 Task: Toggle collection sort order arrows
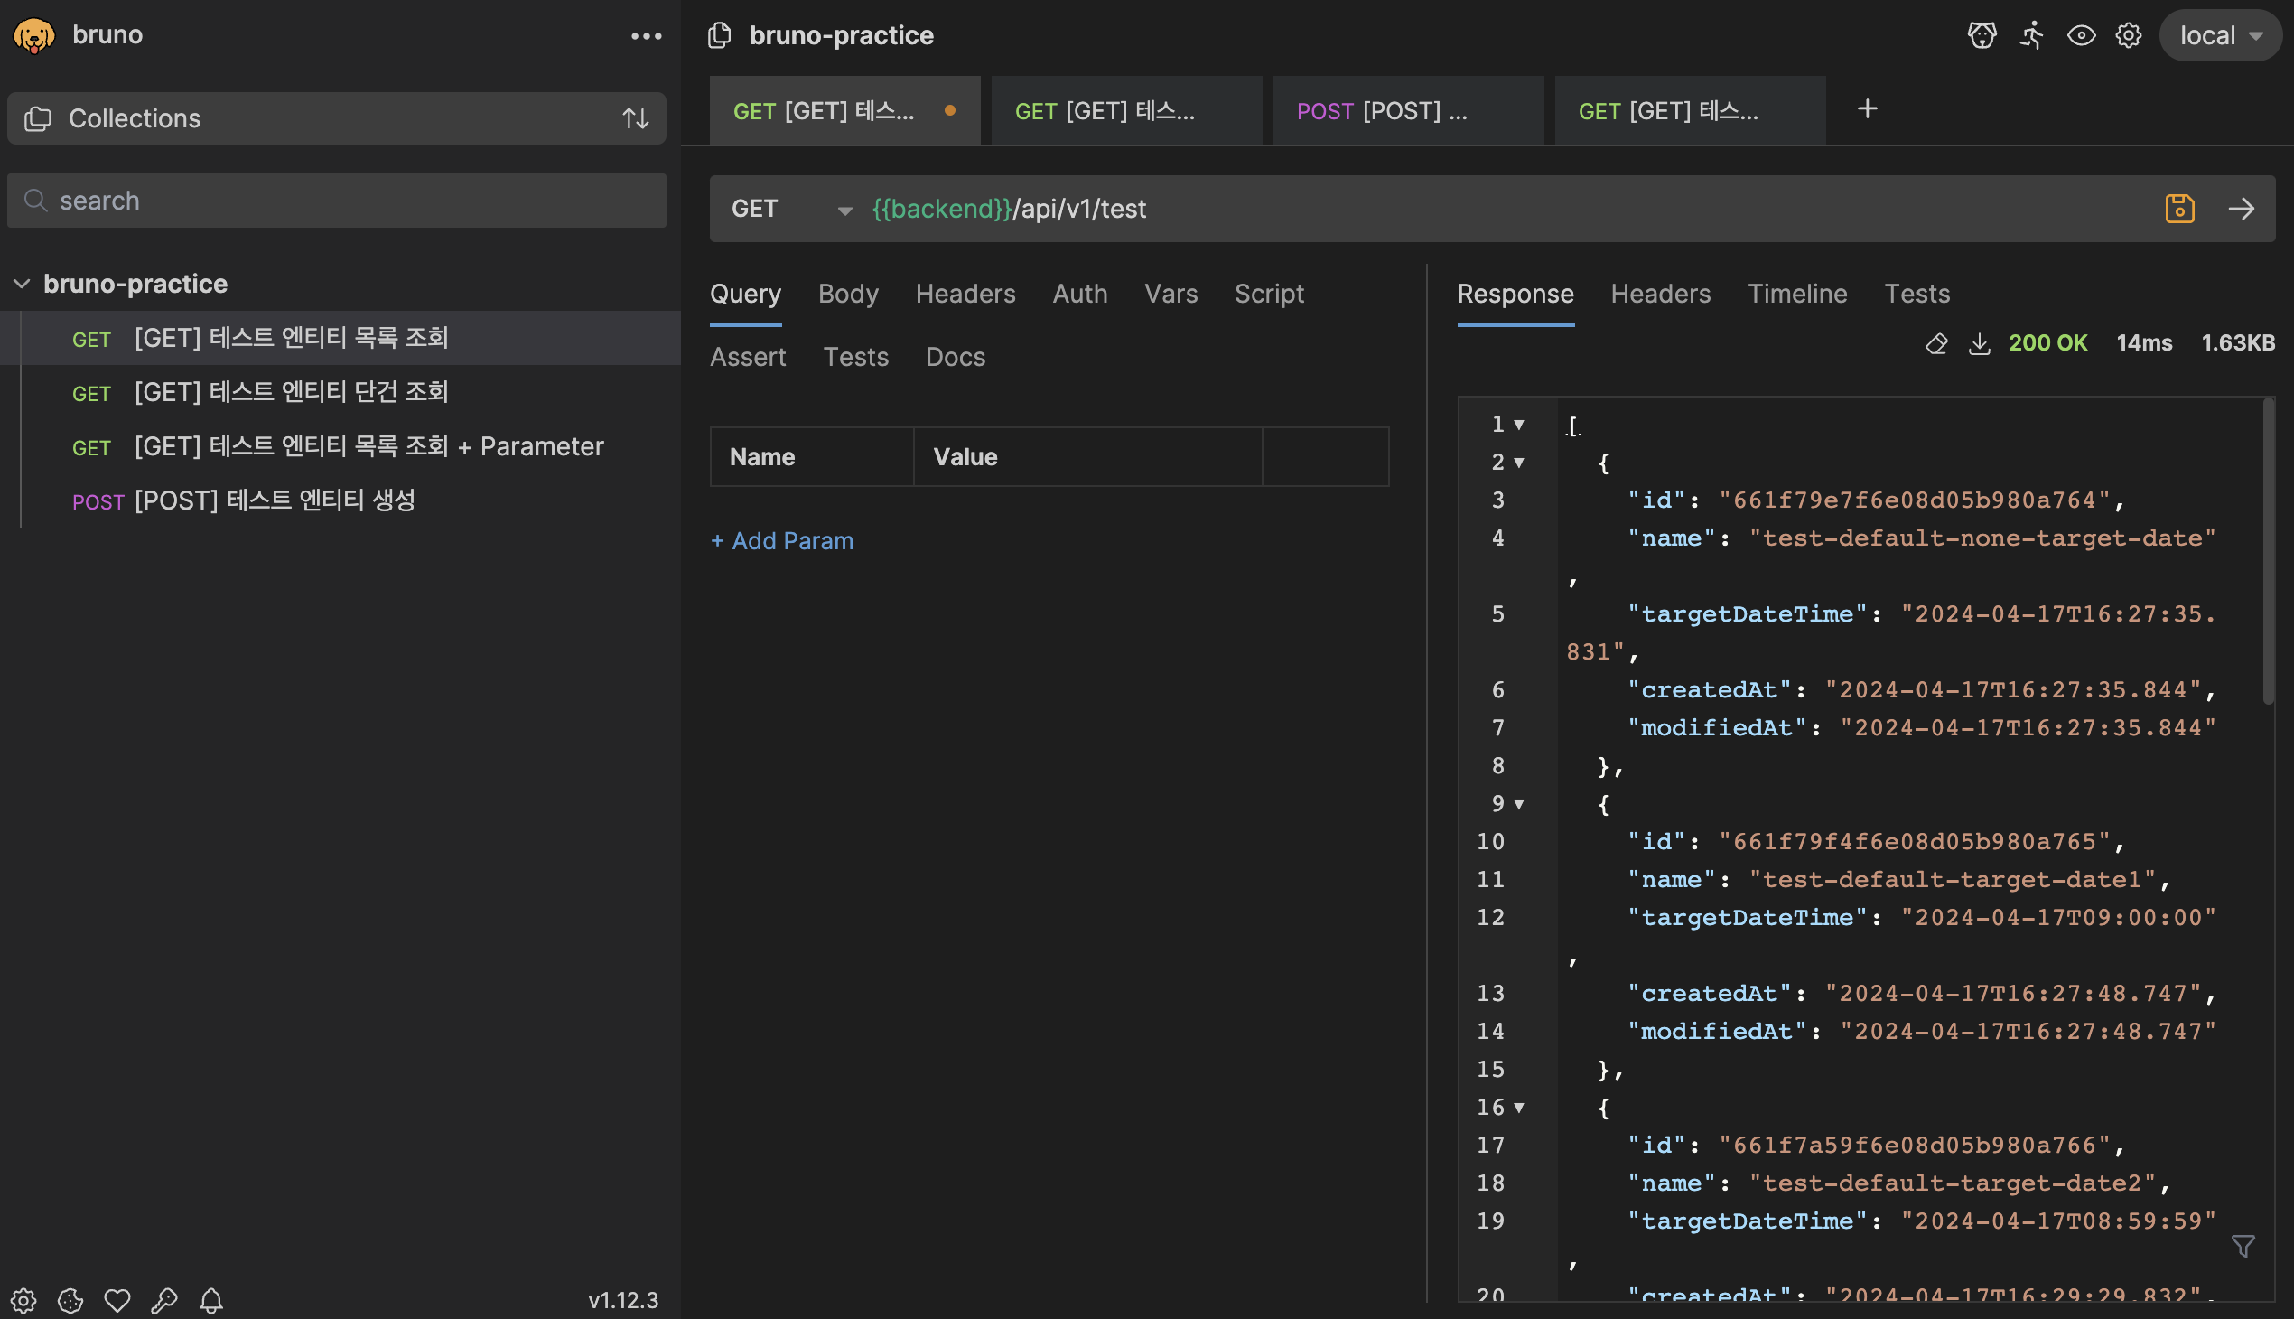pyautogui.click(x=635, y=118)
